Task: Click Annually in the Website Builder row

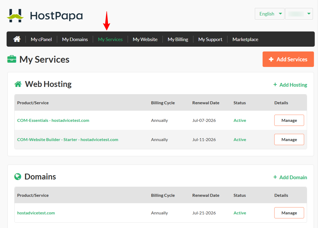Action: pos(159,140)
